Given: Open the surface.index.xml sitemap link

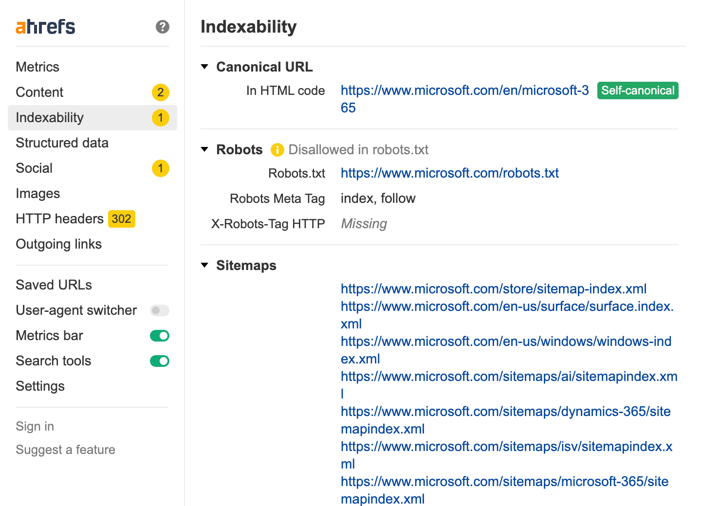Looking at the screenshot, I should click(x=507, y=315).
